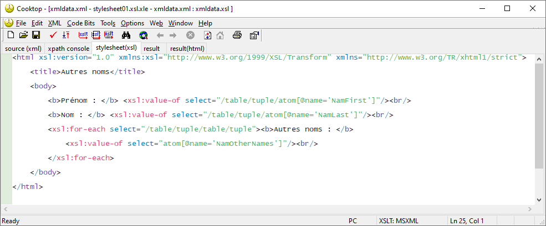
Task: Open a file with the folder icon
Action: point(23,35)
